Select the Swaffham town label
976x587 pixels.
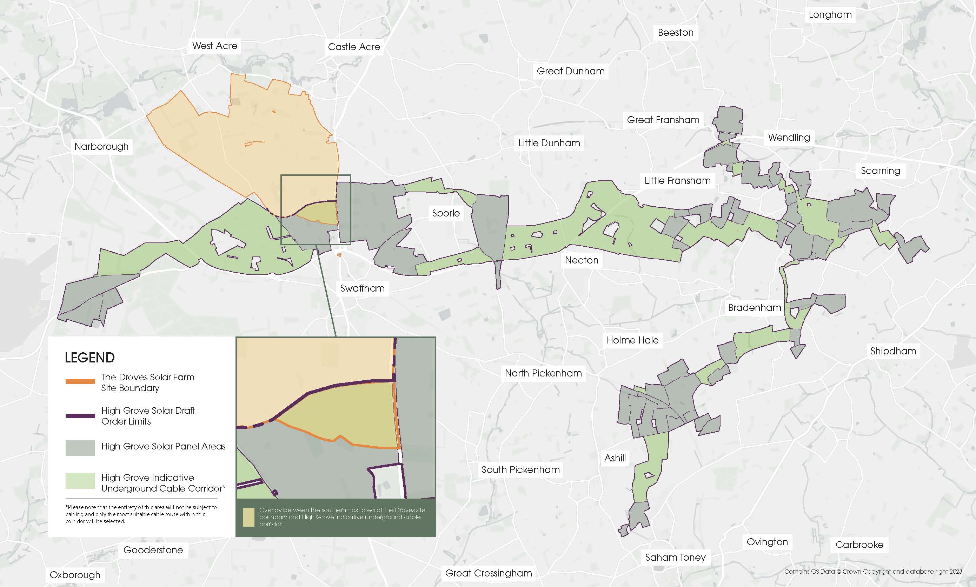[x=363, y=288]
